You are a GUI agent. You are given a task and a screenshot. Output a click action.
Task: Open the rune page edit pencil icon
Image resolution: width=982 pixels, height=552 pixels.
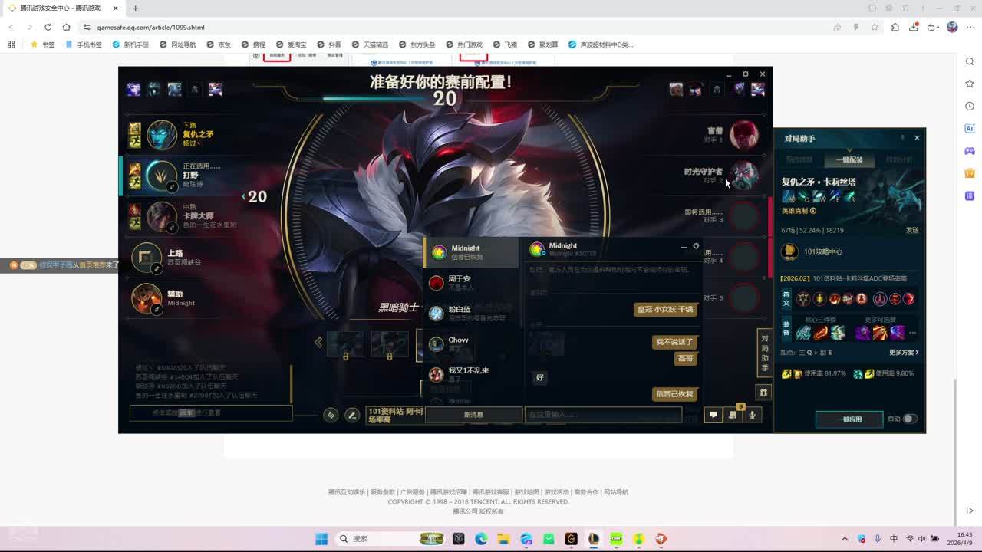352,415
